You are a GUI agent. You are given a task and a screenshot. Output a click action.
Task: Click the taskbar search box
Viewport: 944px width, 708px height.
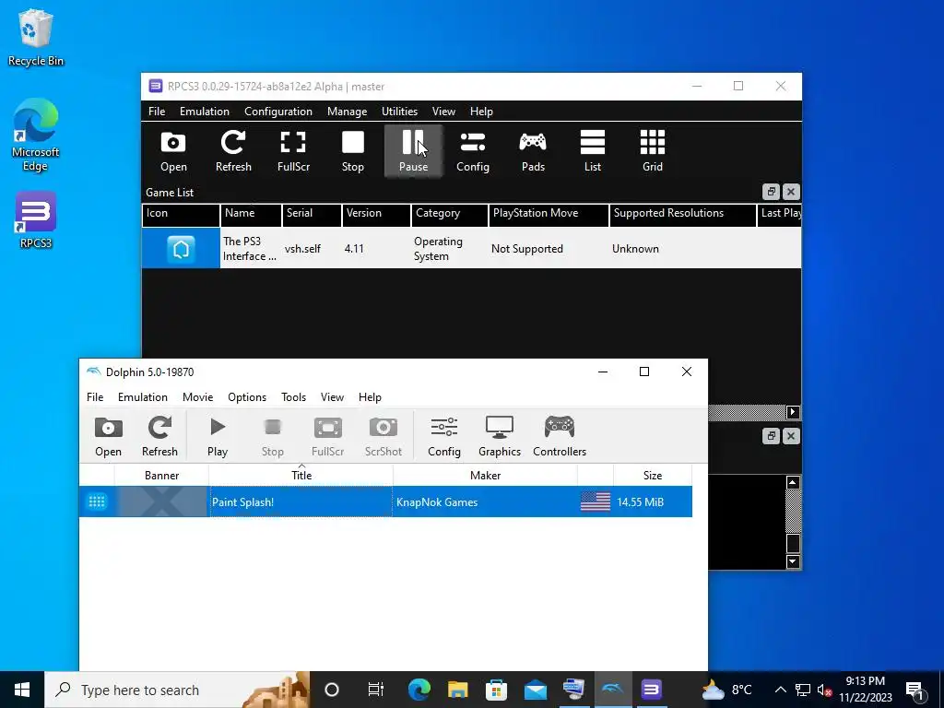177,690
